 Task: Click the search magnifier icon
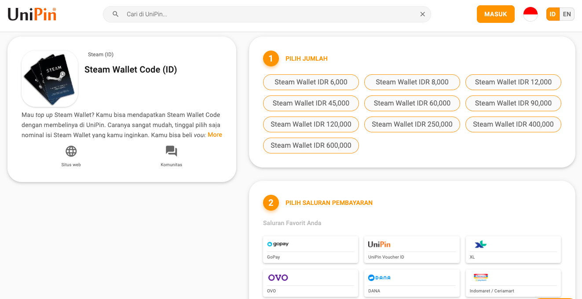(116, 14)
